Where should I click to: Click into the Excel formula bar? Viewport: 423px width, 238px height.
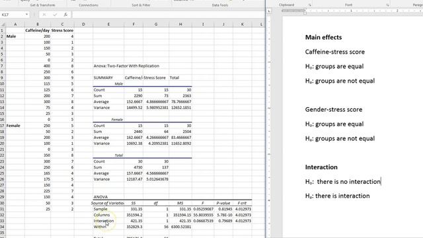tap(168, 15)
